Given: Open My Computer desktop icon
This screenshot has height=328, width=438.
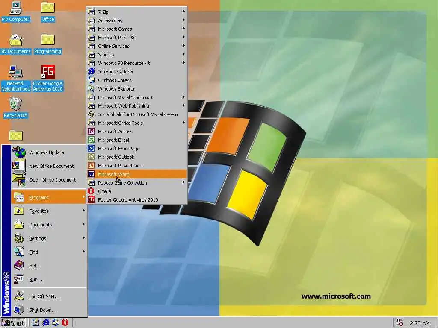Looking at the screenshot, I should (x=16, y=12).
